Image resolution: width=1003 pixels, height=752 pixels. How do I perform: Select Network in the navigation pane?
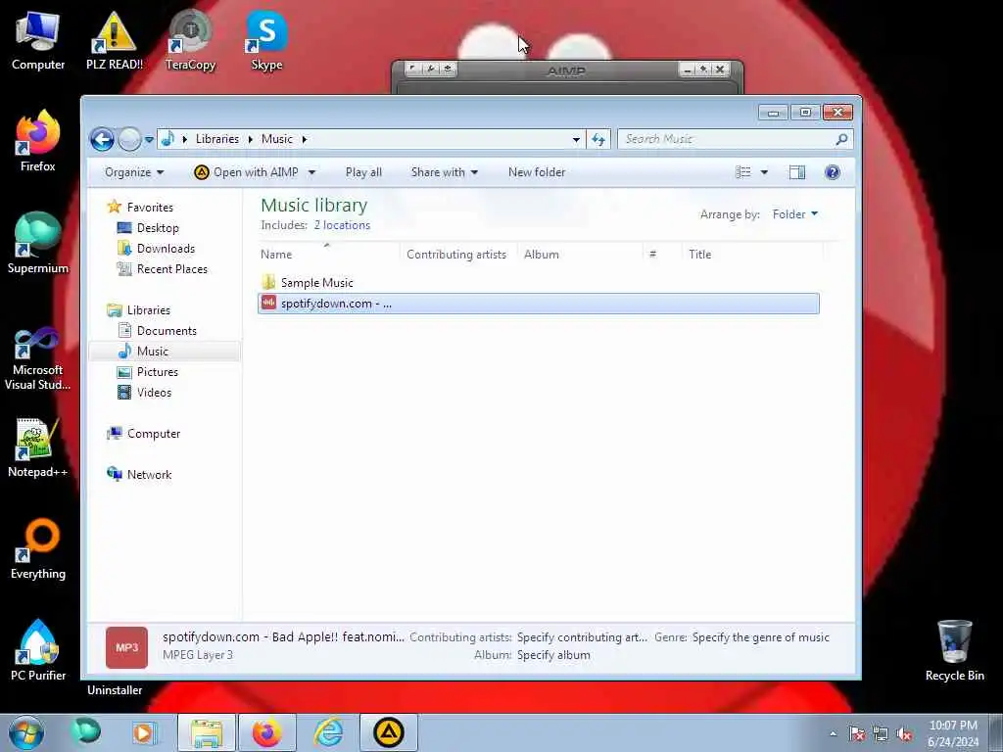coord(149,475)
